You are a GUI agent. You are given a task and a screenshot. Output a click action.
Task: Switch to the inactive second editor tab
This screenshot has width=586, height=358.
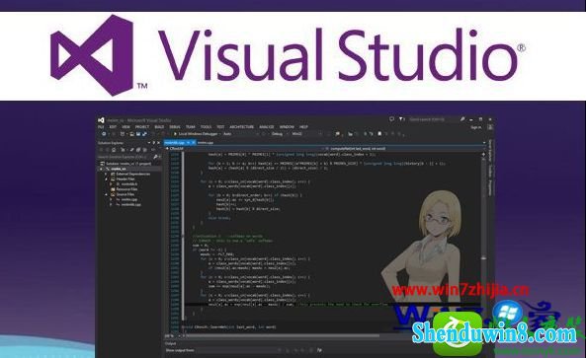point(206,143)
